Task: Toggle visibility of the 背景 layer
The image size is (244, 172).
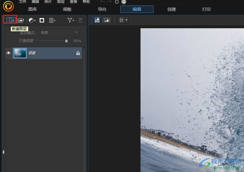Action: [8, 53]
